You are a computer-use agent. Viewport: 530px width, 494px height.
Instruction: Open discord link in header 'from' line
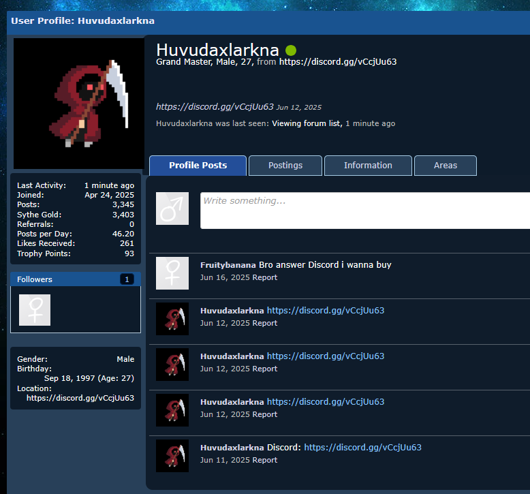(338, 62)
